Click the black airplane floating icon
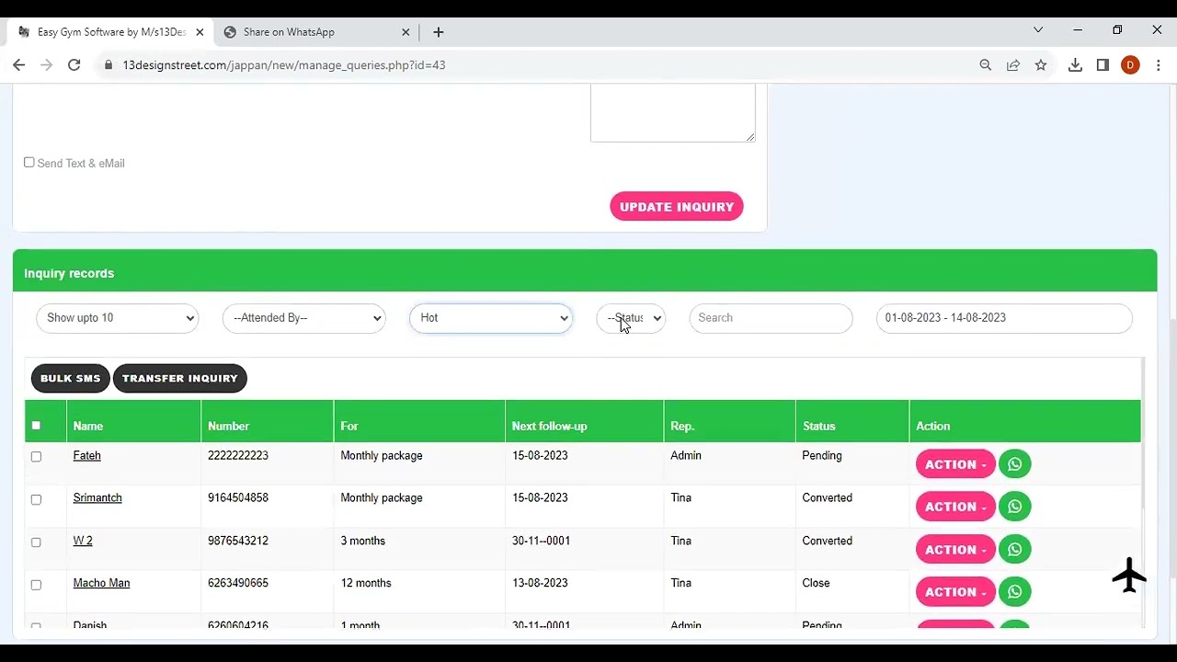 point(1129,576)
